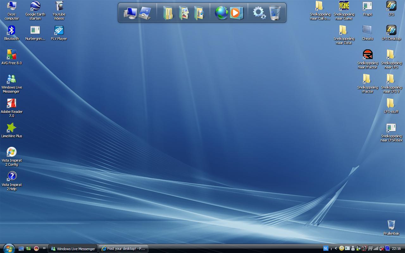Image resolution: width=405 pixels, height=253 pixels.
Task: Open the Nurbergrin... shortcut
Action: pyautogui.click(x=35, y=33)
